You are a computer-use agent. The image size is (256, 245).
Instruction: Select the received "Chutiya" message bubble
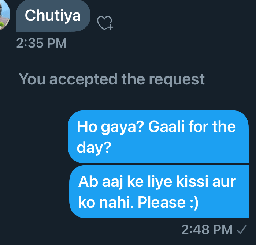(53, 16)
